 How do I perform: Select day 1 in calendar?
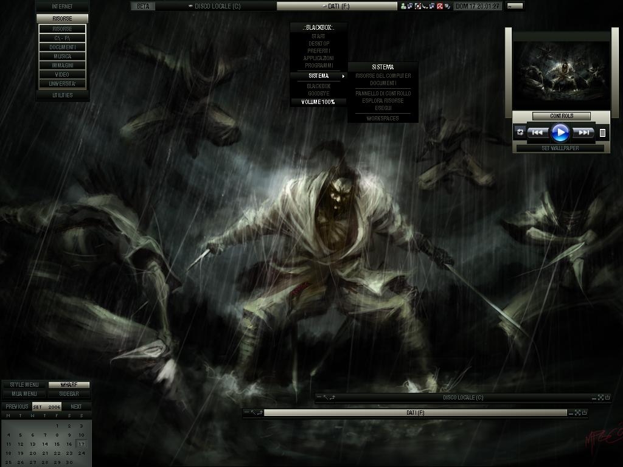(x=57, y=426)
